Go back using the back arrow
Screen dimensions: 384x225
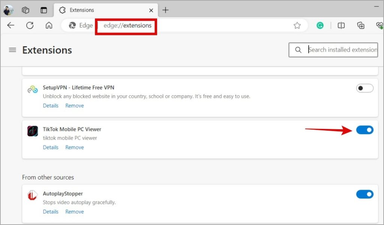[x=11, y=25]
